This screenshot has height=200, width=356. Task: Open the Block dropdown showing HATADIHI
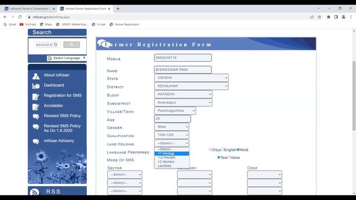pyautogui.click(x=183, y=94)
